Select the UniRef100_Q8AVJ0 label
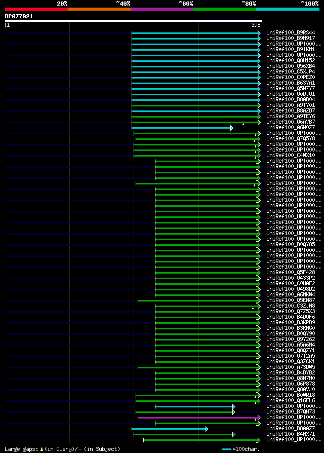324x453 pixels. [291, 390]
